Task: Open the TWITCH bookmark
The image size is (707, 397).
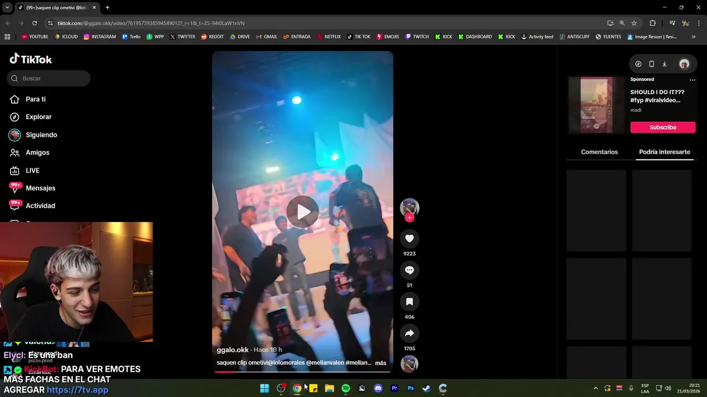Action: tap(416, 37)
